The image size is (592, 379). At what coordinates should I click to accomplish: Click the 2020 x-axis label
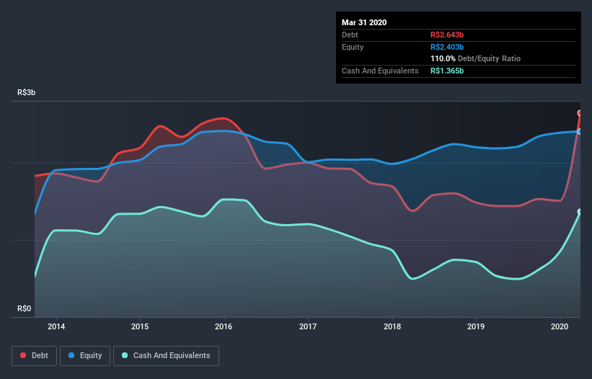pyautogui.click(x=560, y=326)
